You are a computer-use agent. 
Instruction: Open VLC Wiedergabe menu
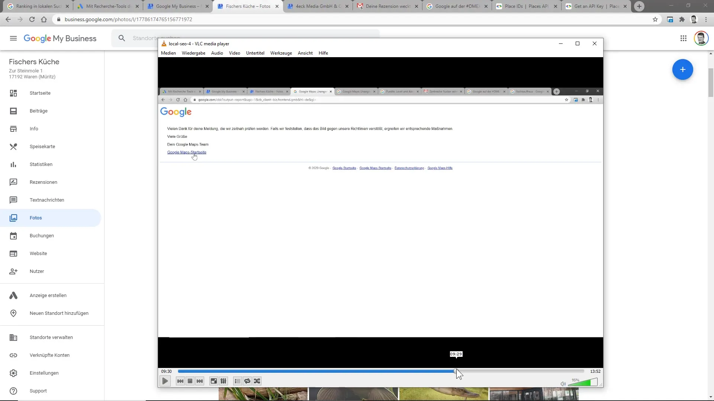tap(193, 53)
